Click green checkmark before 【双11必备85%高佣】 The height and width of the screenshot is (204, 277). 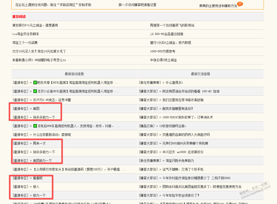tap(35, 91)
